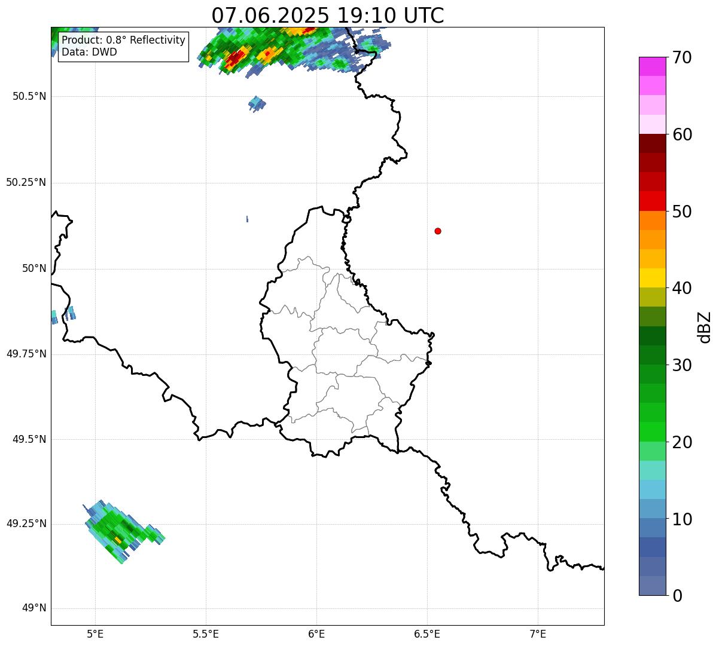Click the red station marker dot
Screen dimensions: 719x646
(x=438, y=231)
